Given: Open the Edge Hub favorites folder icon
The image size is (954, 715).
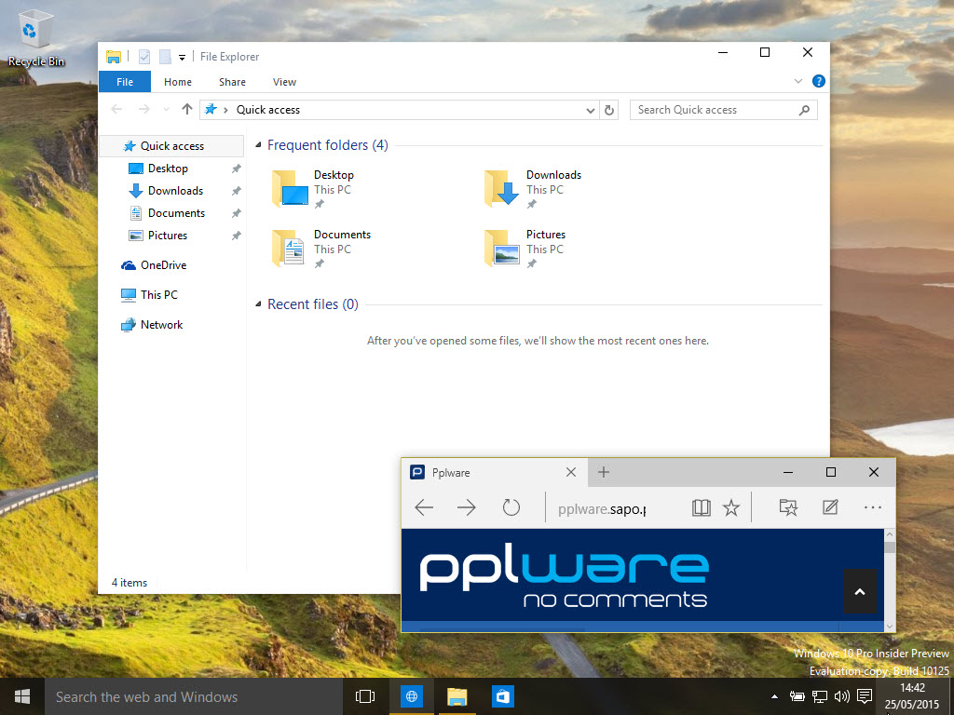Looking at the screenshot, I should coord(788,507).
